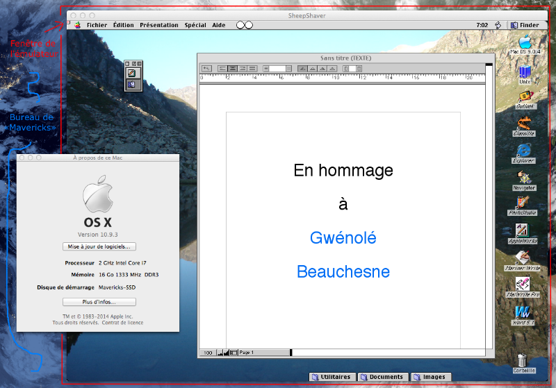Screen dimensions: 556x388
Task: Select the Classilla browser icon
Action: pos(524,127)
